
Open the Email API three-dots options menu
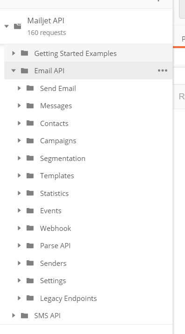(x=163, y=70)
